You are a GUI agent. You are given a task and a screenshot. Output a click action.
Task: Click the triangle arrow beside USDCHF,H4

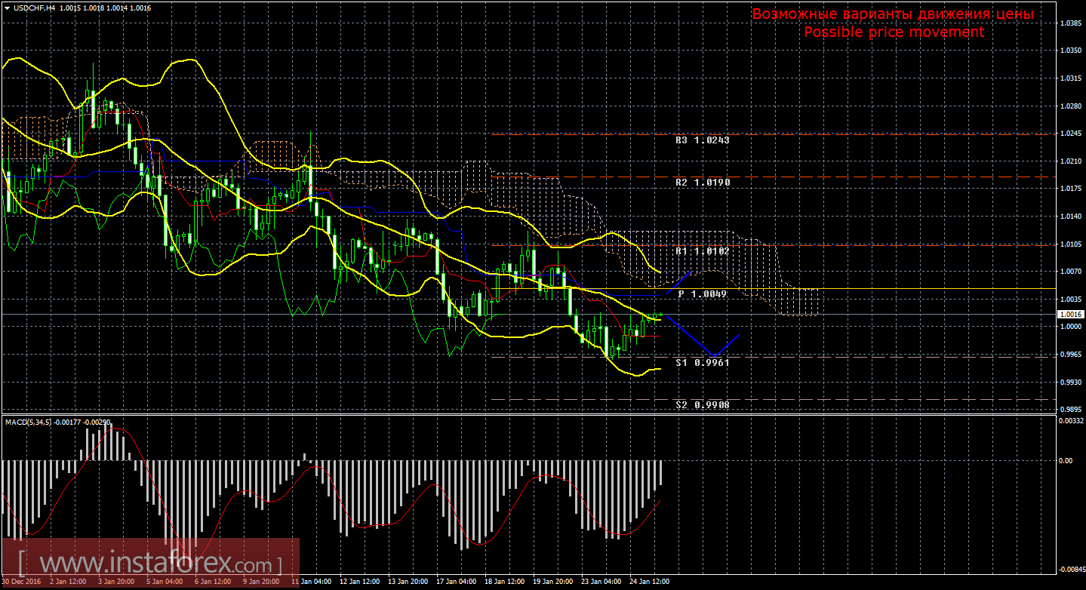click(x=7, y=8)
